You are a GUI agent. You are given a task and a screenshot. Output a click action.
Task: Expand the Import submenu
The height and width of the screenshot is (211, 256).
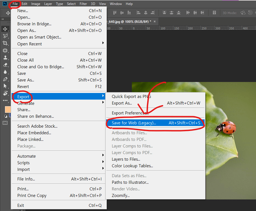[59, 169]
